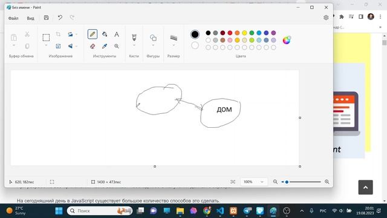Image resolution: width=387 pixels, height=218 pixels.
Task: Expand the Size dropdown arrow
Action: pyautogui.click(x=174, y=45)
